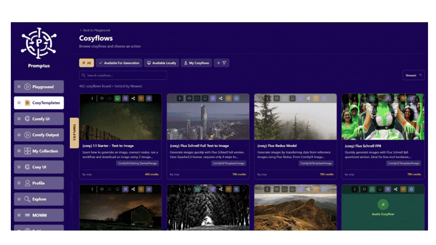Share the Audio Cosyflow card
Image resolution: width=436 pixels, height=245 pixels.
pyautogui.click(x=395, y=189)
